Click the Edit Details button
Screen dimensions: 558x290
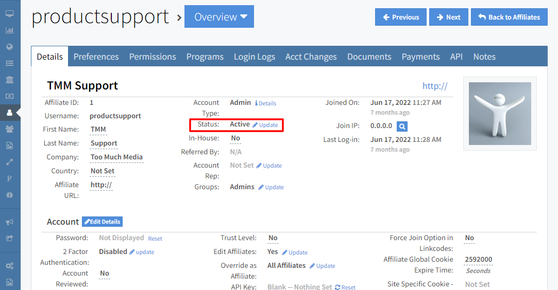tap(102, 222)
